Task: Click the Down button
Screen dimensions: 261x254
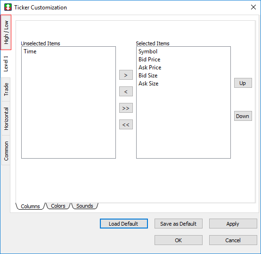Action: (x=243, y=116)
